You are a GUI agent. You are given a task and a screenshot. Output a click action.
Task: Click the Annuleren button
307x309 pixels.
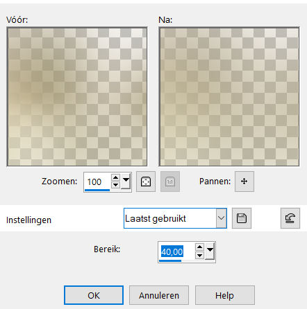coord(159,295)
